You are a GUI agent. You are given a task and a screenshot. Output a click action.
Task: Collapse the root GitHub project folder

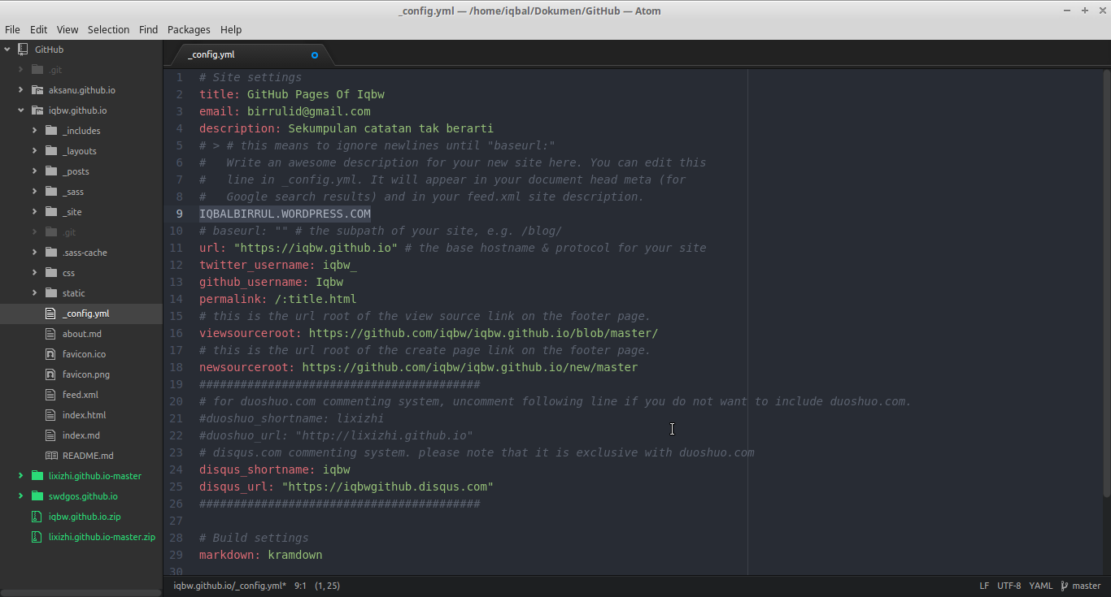click(7, 50)
